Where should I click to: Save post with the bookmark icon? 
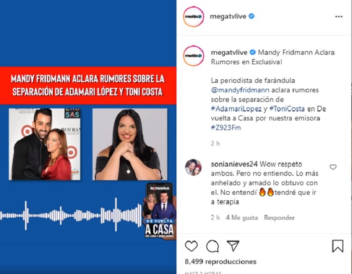(338, 246)
